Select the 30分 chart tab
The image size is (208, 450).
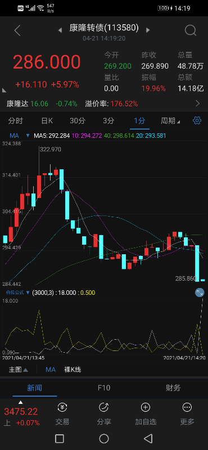point(78,121)
